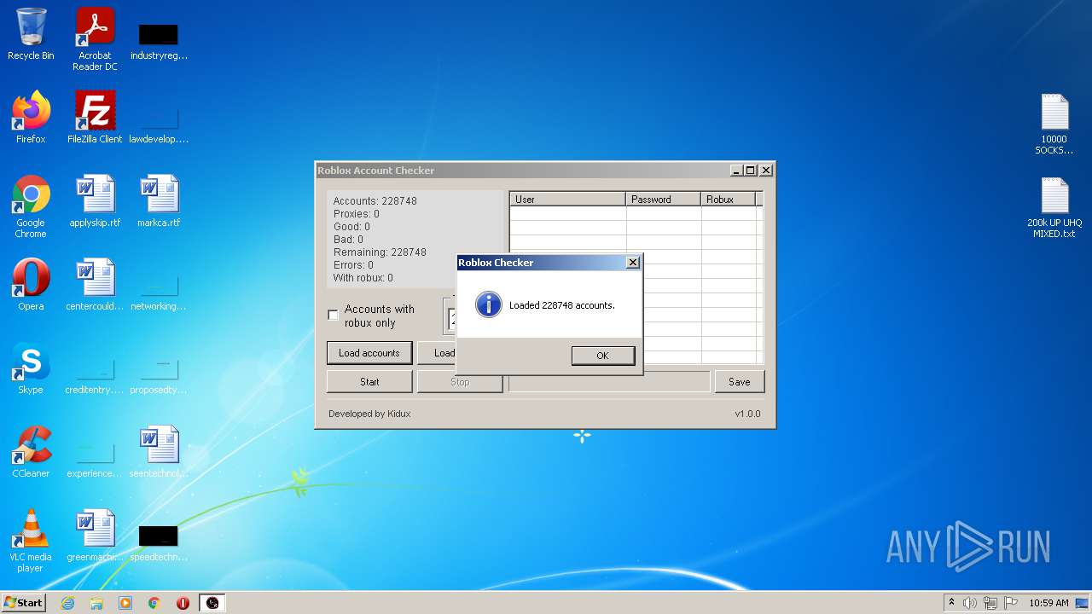This screenshot has height=614, width=1092.
Task: Click the 'Remaining: 228748' stat text
Action: pyautogui.click(x=380, y=252)
